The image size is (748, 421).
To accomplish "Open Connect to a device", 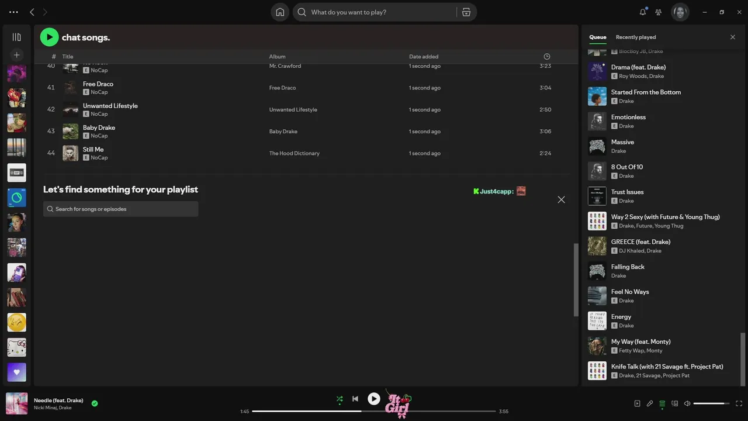I will coord(674,403).
